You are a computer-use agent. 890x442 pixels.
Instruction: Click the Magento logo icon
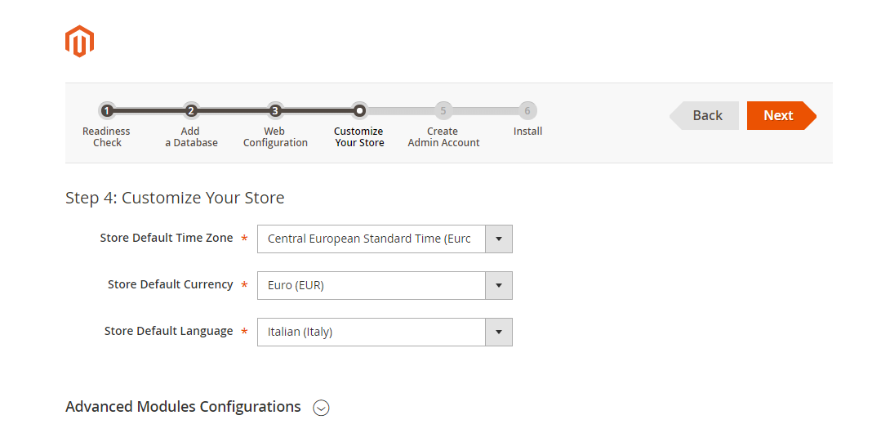80,42
